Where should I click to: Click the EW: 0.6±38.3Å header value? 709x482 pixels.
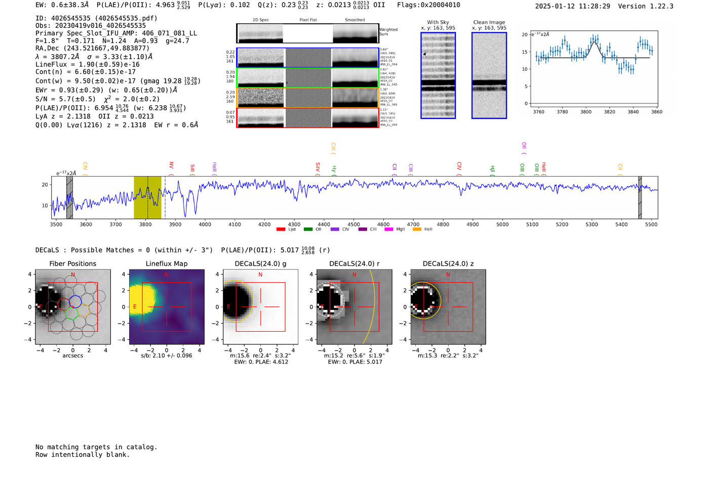(62, 5)
